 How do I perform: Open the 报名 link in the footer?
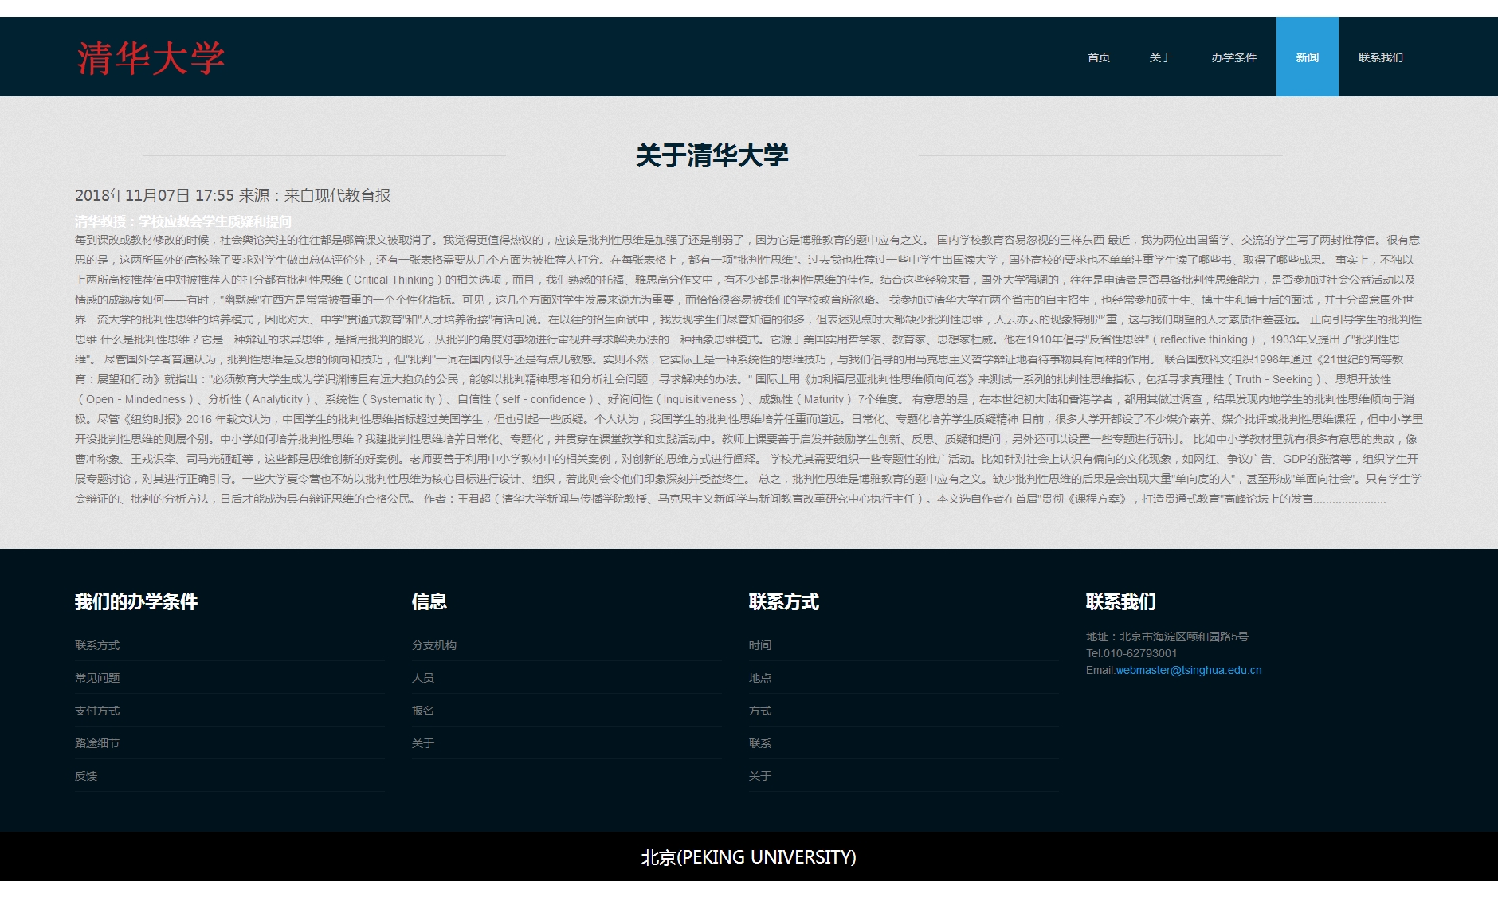pyautogui.click(x=423, y=711)
